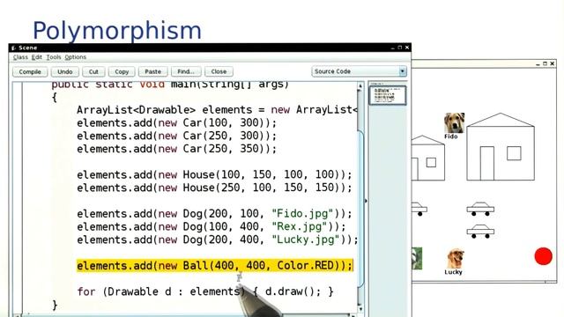Viewport: 564px width, 317px height.
Task: Click the Lucky dog image in output window
Action: 456,259
